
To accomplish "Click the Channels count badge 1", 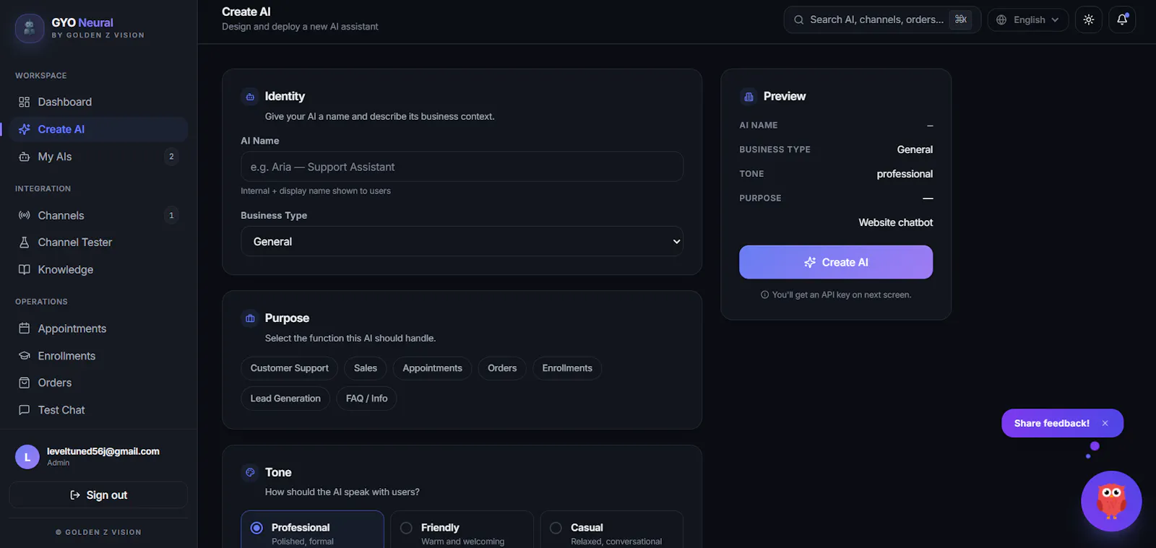I will pos(171,215).
